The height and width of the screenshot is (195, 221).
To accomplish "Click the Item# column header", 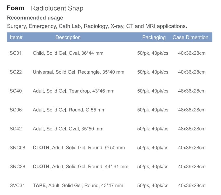I will click(16, 37).
